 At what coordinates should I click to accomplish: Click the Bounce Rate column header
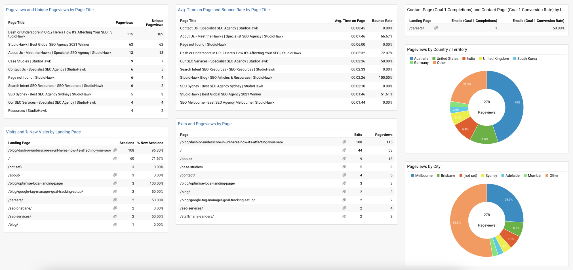tap(382, 20)
